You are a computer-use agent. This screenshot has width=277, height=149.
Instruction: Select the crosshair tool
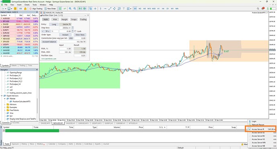pyautogui.click(x=95, y=8)
